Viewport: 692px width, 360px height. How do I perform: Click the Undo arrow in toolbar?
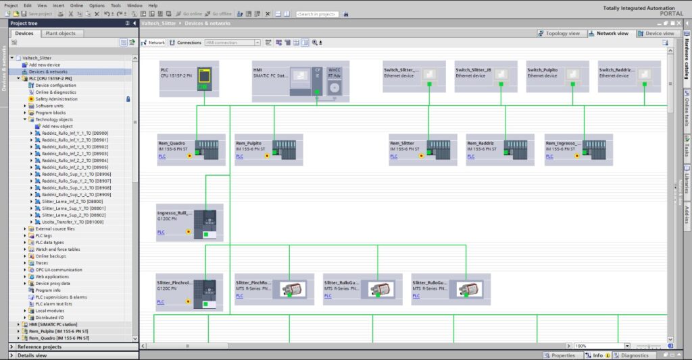[x=107, y=14]
